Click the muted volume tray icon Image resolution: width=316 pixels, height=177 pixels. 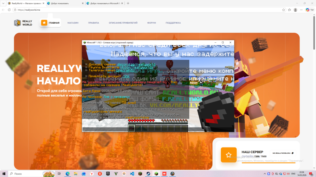[x=289, y=174]
